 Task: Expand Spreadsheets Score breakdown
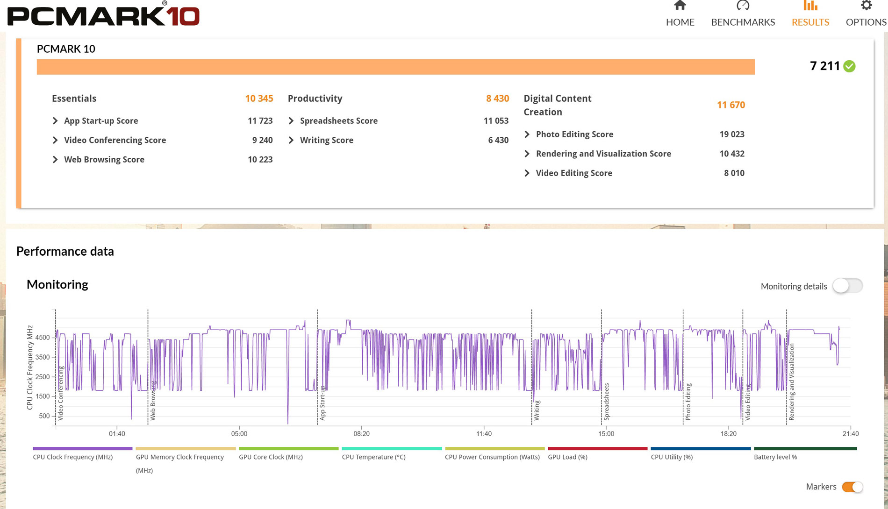pos(291,121)
